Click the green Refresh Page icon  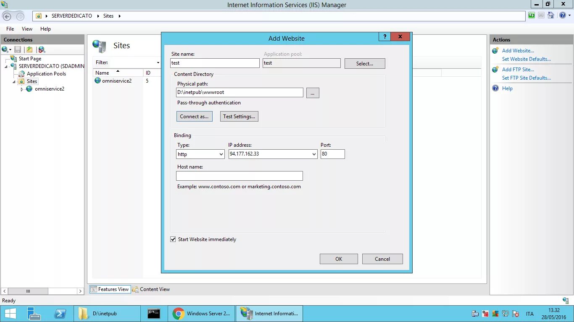(x=532, y=16)
